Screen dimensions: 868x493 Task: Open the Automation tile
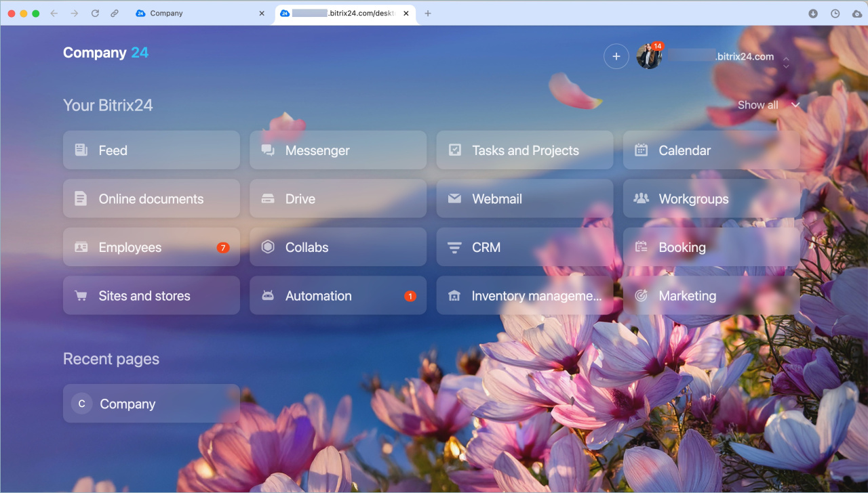pos(338,295)
